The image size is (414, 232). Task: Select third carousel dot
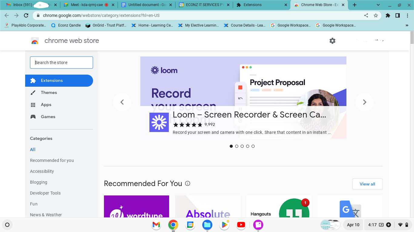242,146
